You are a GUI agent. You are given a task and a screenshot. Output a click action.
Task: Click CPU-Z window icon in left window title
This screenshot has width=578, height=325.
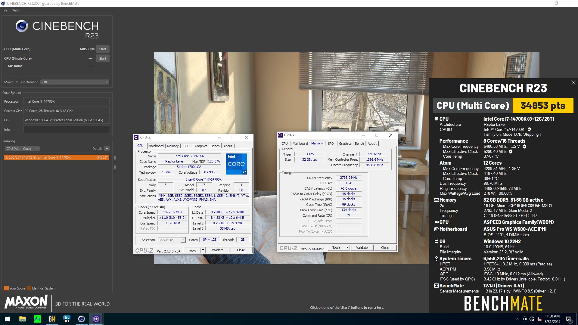[x=136, y=138]
